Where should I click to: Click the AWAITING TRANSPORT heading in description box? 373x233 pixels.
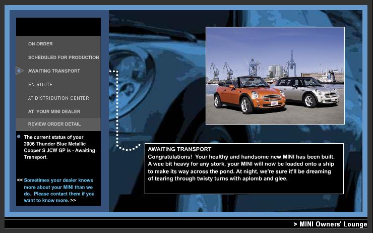tap(179, 149)
